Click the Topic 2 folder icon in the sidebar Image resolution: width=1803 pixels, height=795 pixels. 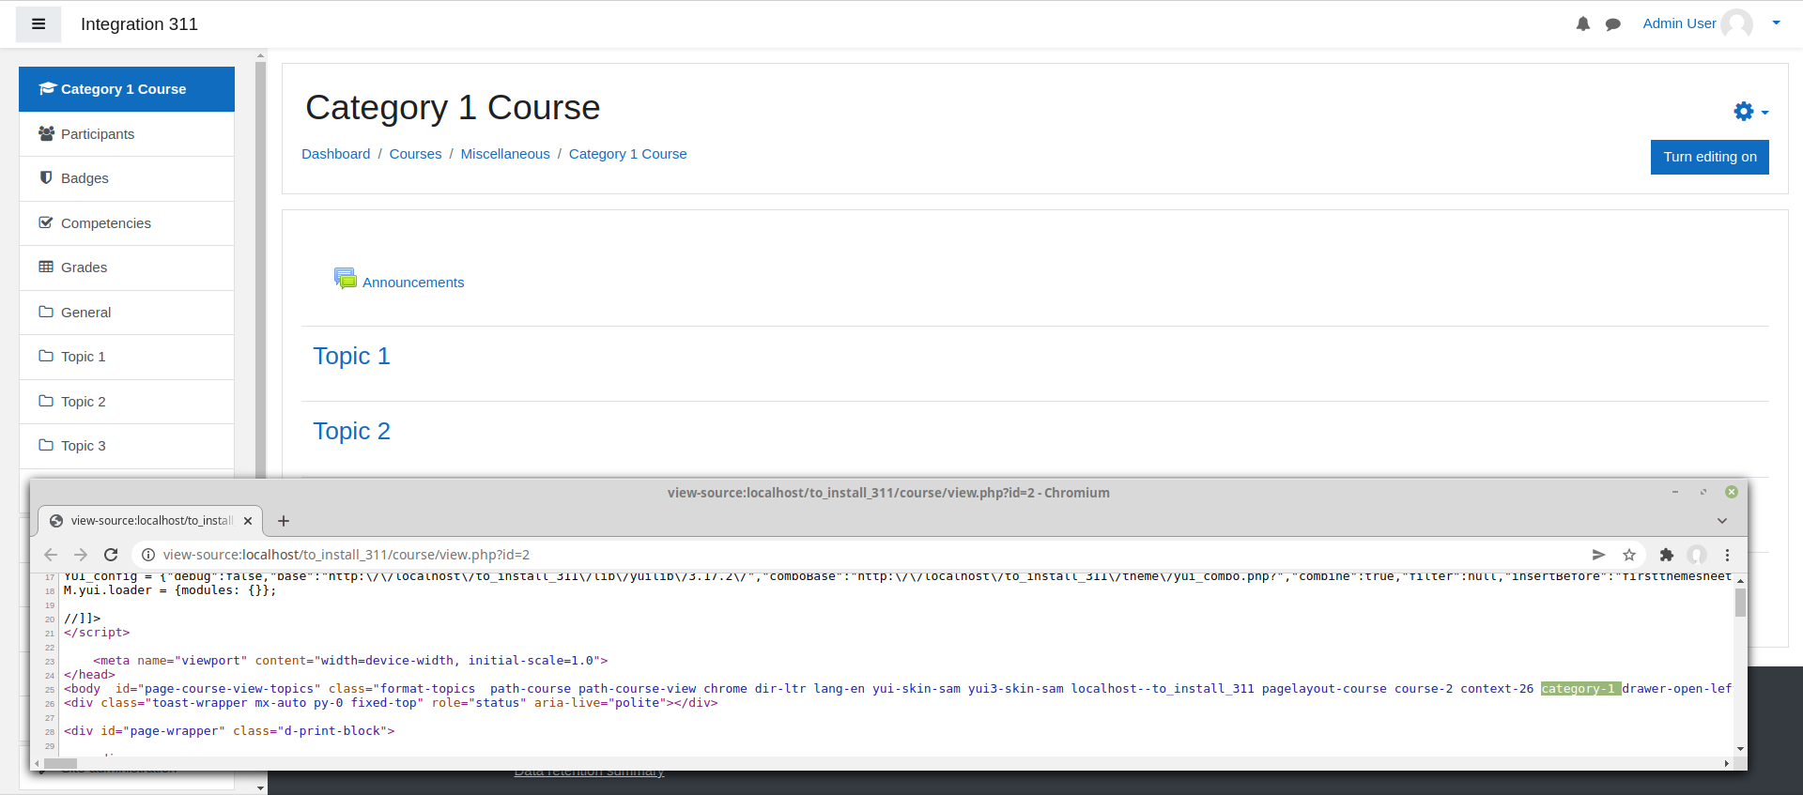[46, 401]
